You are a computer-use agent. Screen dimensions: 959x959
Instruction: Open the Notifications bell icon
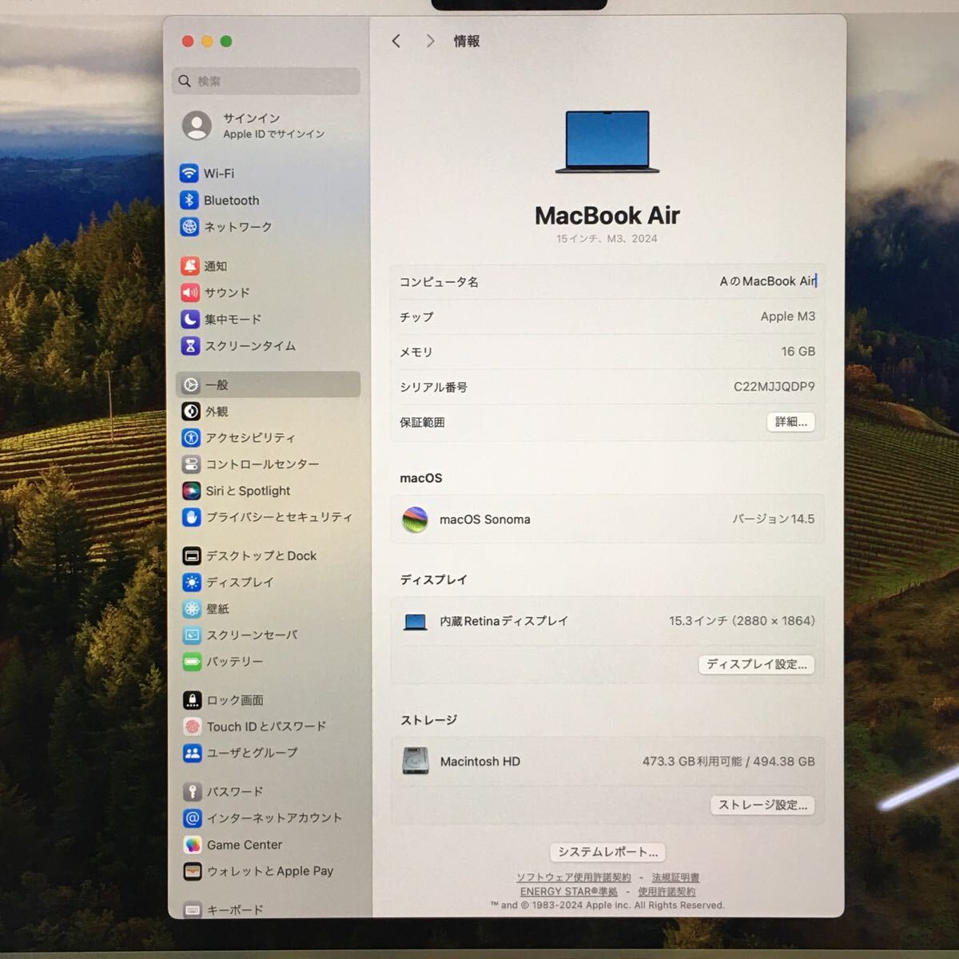tap(189, 266)
